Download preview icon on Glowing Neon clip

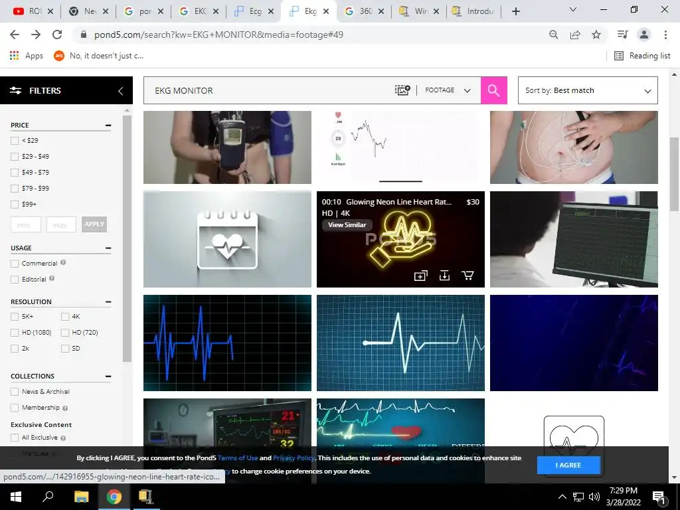444,276
